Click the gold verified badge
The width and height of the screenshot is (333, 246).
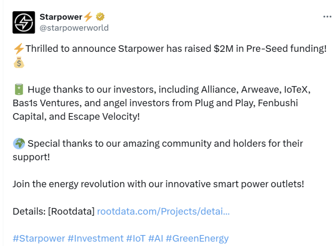click(x=100, y=17)
